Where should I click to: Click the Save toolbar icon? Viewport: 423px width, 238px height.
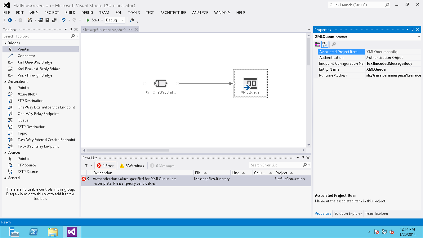click(47, 20)
